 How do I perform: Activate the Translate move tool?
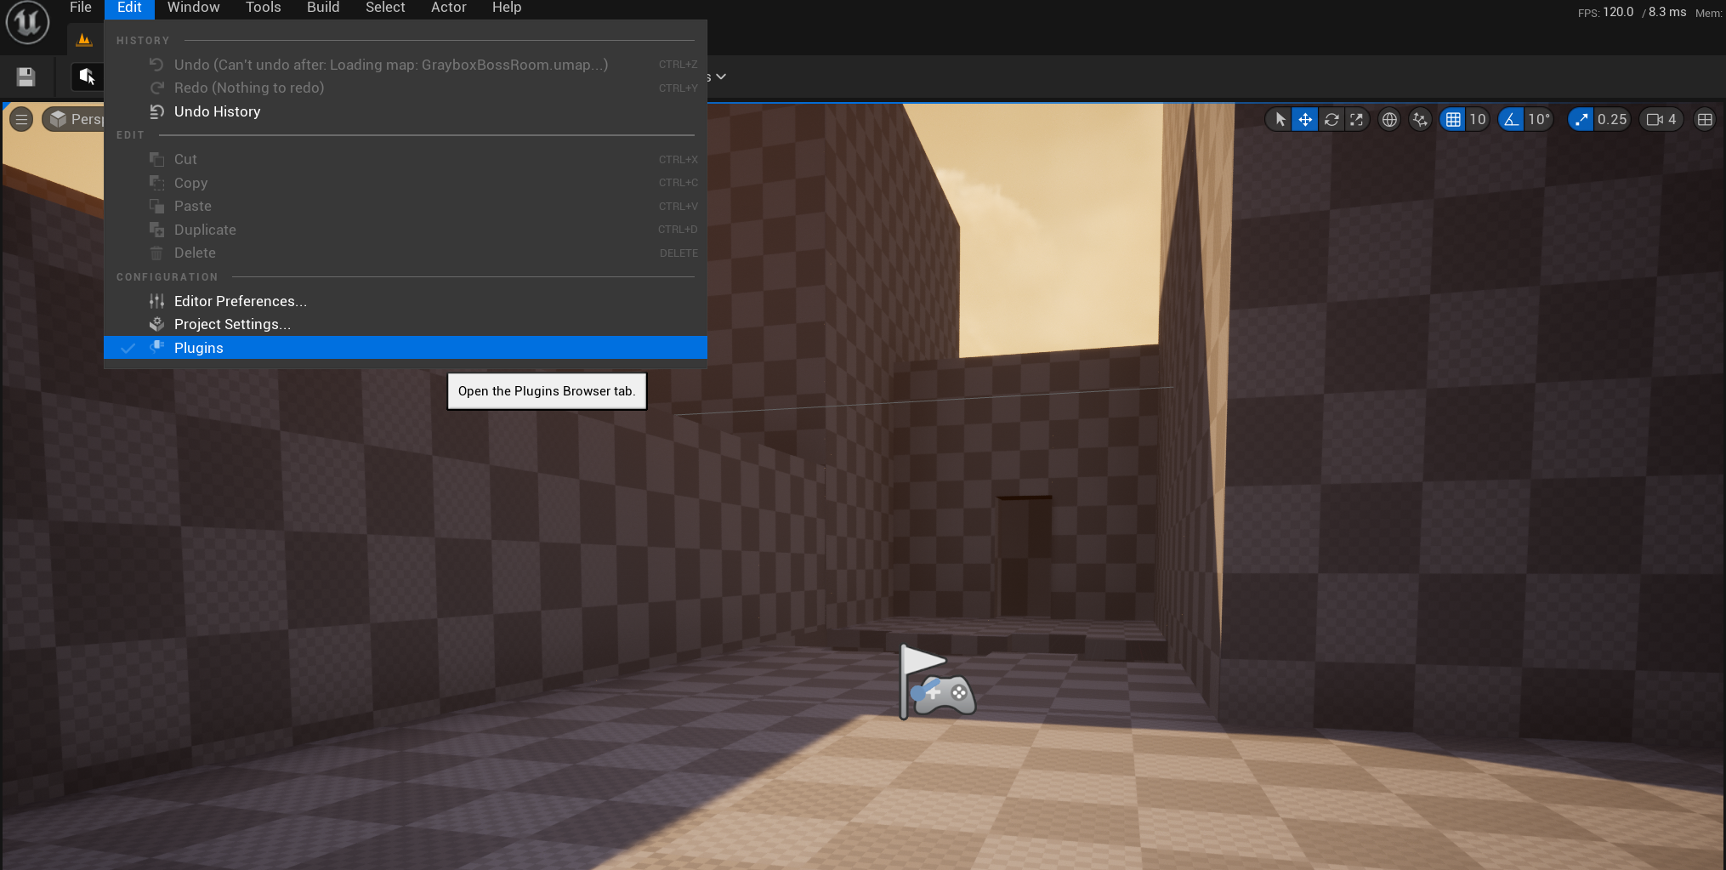[1305, 120]
